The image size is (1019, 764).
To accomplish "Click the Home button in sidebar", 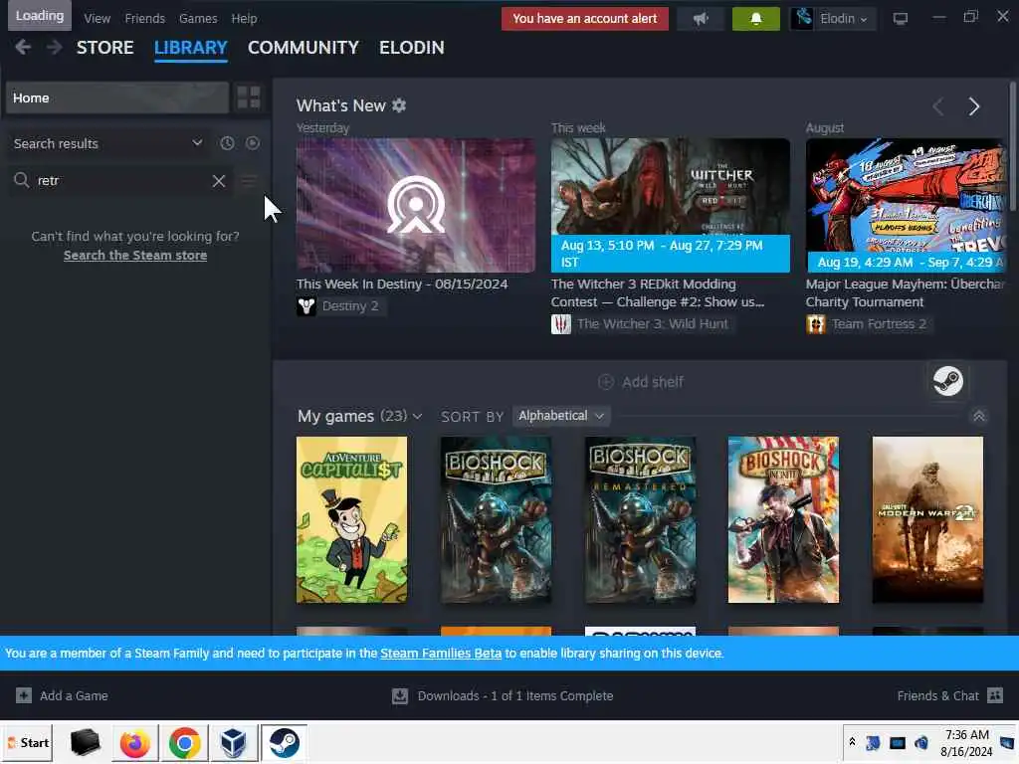I will [x=117, y=97].
